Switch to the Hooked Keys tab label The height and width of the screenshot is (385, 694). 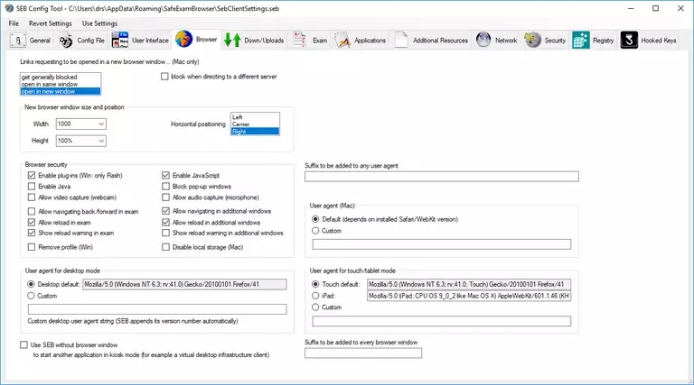pos(659,41)
